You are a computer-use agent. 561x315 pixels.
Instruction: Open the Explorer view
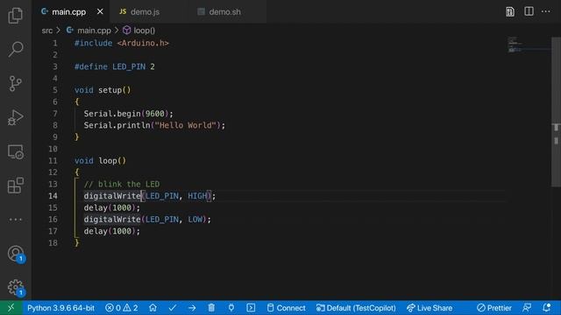pyautogui.click(x=16, y=16)
